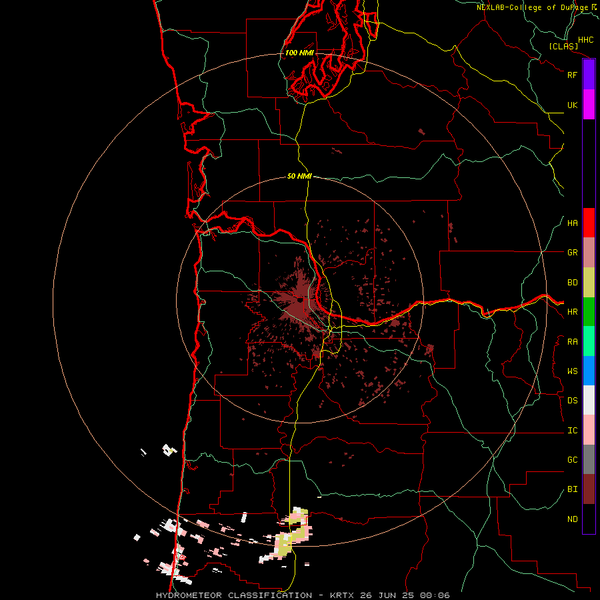600x600 pixels.
Task: Pick the HR green legend swatch
Action: tap(589, 312)
